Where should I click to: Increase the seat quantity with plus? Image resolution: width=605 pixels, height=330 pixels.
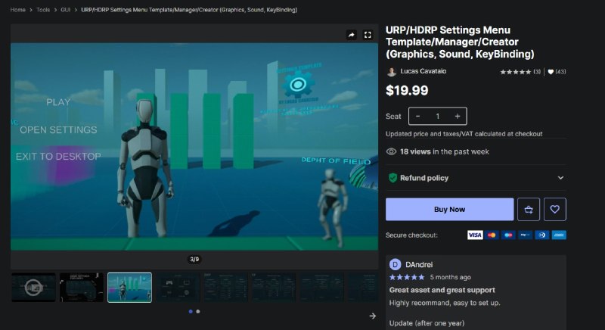[458, 116]
